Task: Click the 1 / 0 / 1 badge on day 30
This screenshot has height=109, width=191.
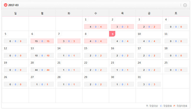Action: point(122,84)
